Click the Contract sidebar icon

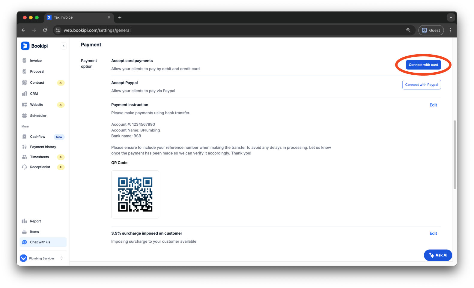[x=25, y=82]
